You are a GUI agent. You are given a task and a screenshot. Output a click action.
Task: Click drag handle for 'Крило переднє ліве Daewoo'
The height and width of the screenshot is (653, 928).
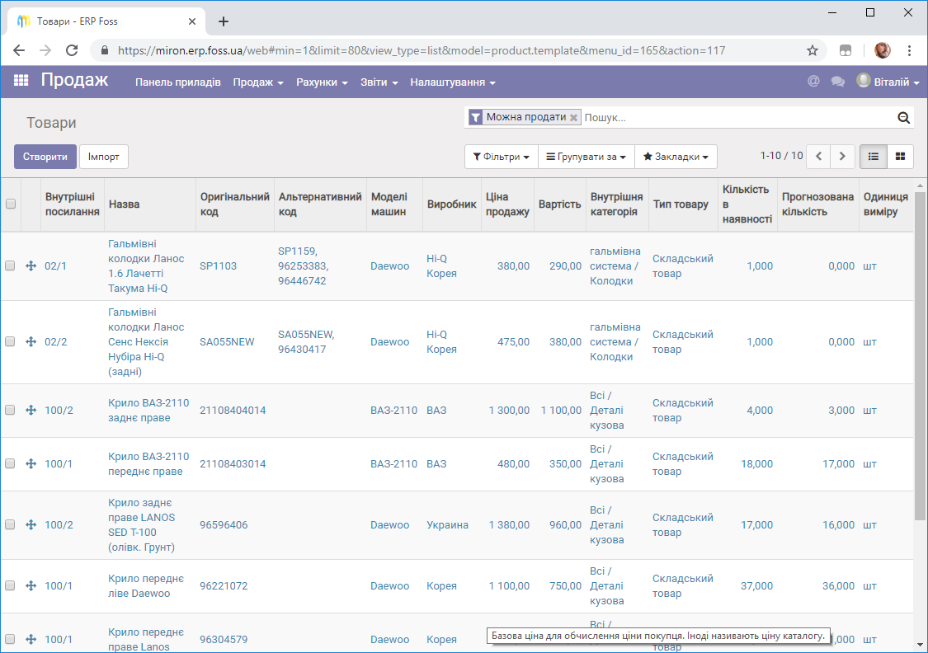pos(31,586)
